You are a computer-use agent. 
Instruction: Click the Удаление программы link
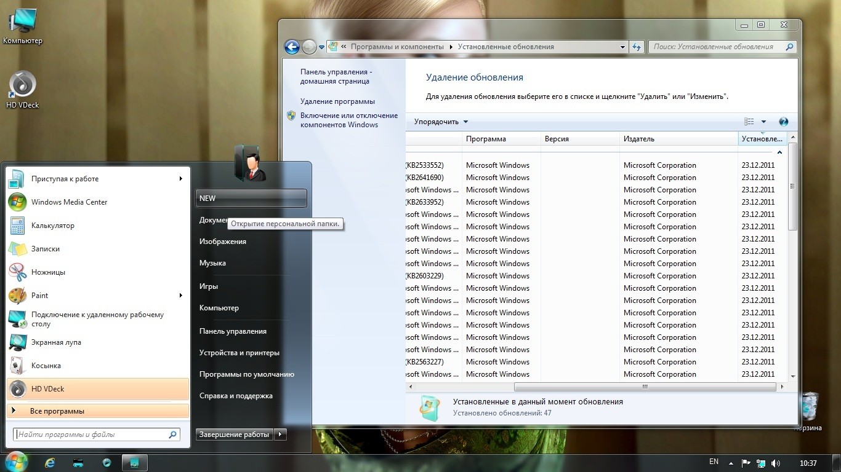tap(337, 101)
